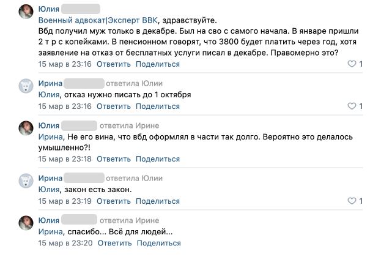Open Юлия's avatar on 'Не его вина' comment
The height and width of the screenshot is (257, 381).
click(26, 128)
